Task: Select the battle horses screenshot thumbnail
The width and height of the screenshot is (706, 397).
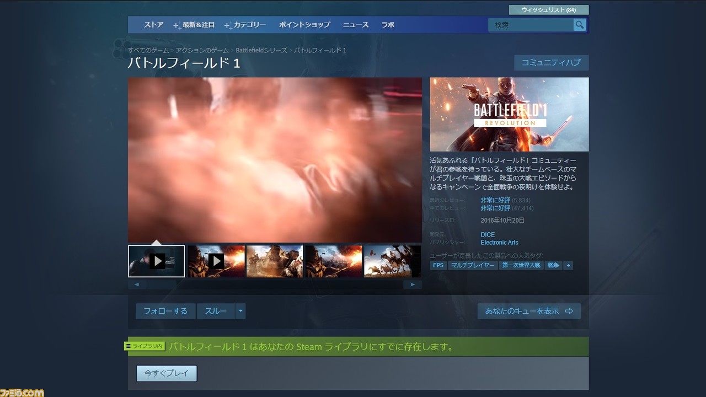Action: [x=392, y=260]
